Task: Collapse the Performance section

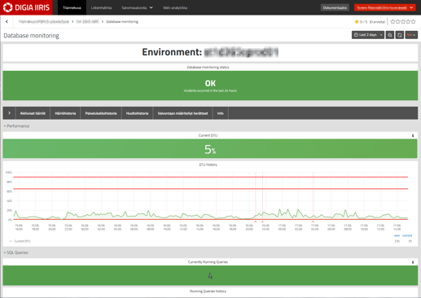Action: (x=16, y=126)
